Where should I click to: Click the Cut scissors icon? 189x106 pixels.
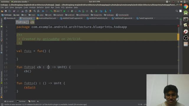pyautogui.click(x=22, y=11)
